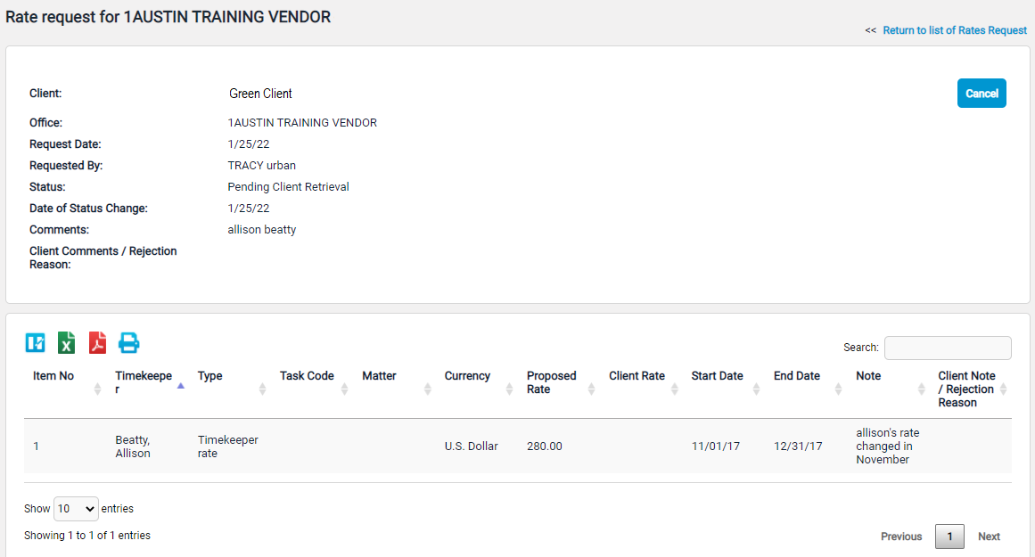This screenshot has height=557, width=1035.
Task: Select the Timekeeper rate type cell
Action: click(227, 446)
